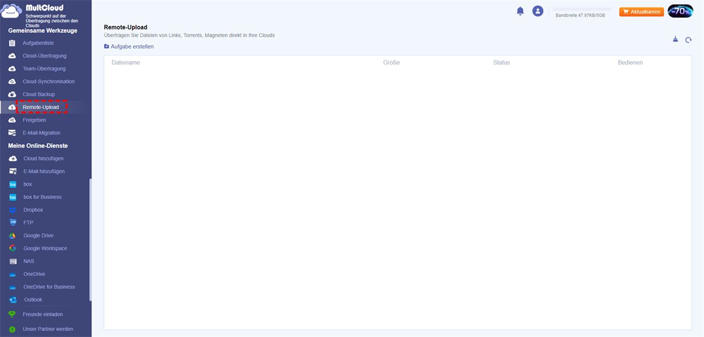Click the sidebar vertical scrollbar
This screenshot has height=337, width=704.
[90, 240]
